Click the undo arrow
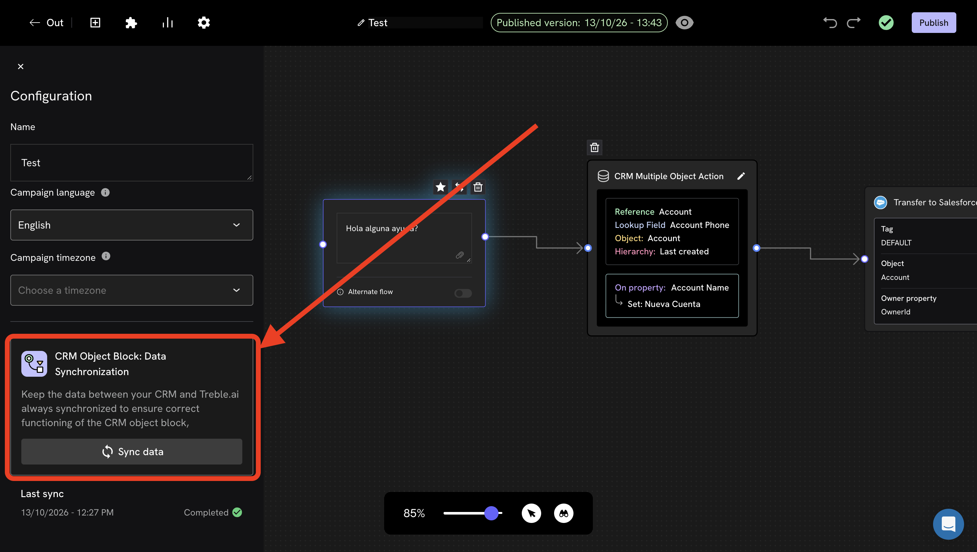The height and width of the screenshot is (552, 977). tap(830, 23)
